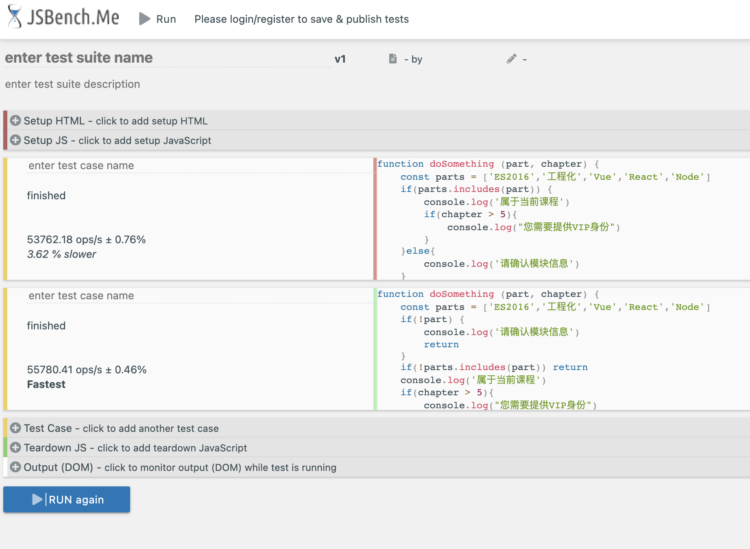Focus the test suite description field
This screenshot has width=750, height=549.
(x=72, y=84)
